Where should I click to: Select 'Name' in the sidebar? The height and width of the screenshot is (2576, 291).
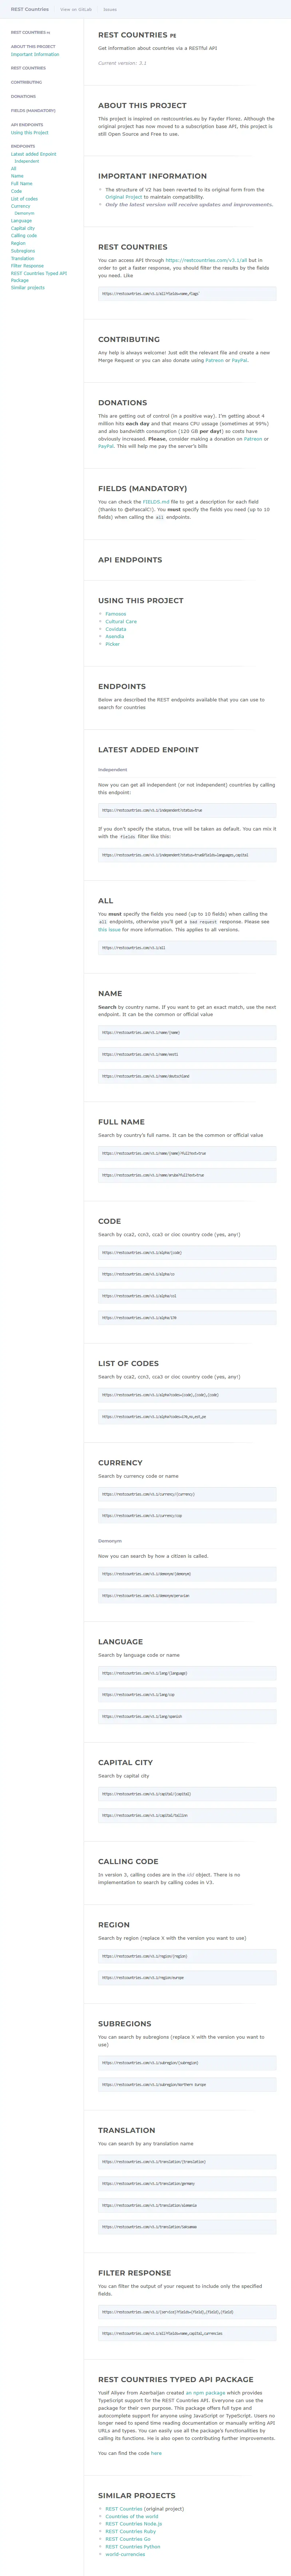click(x=17, y=176)
